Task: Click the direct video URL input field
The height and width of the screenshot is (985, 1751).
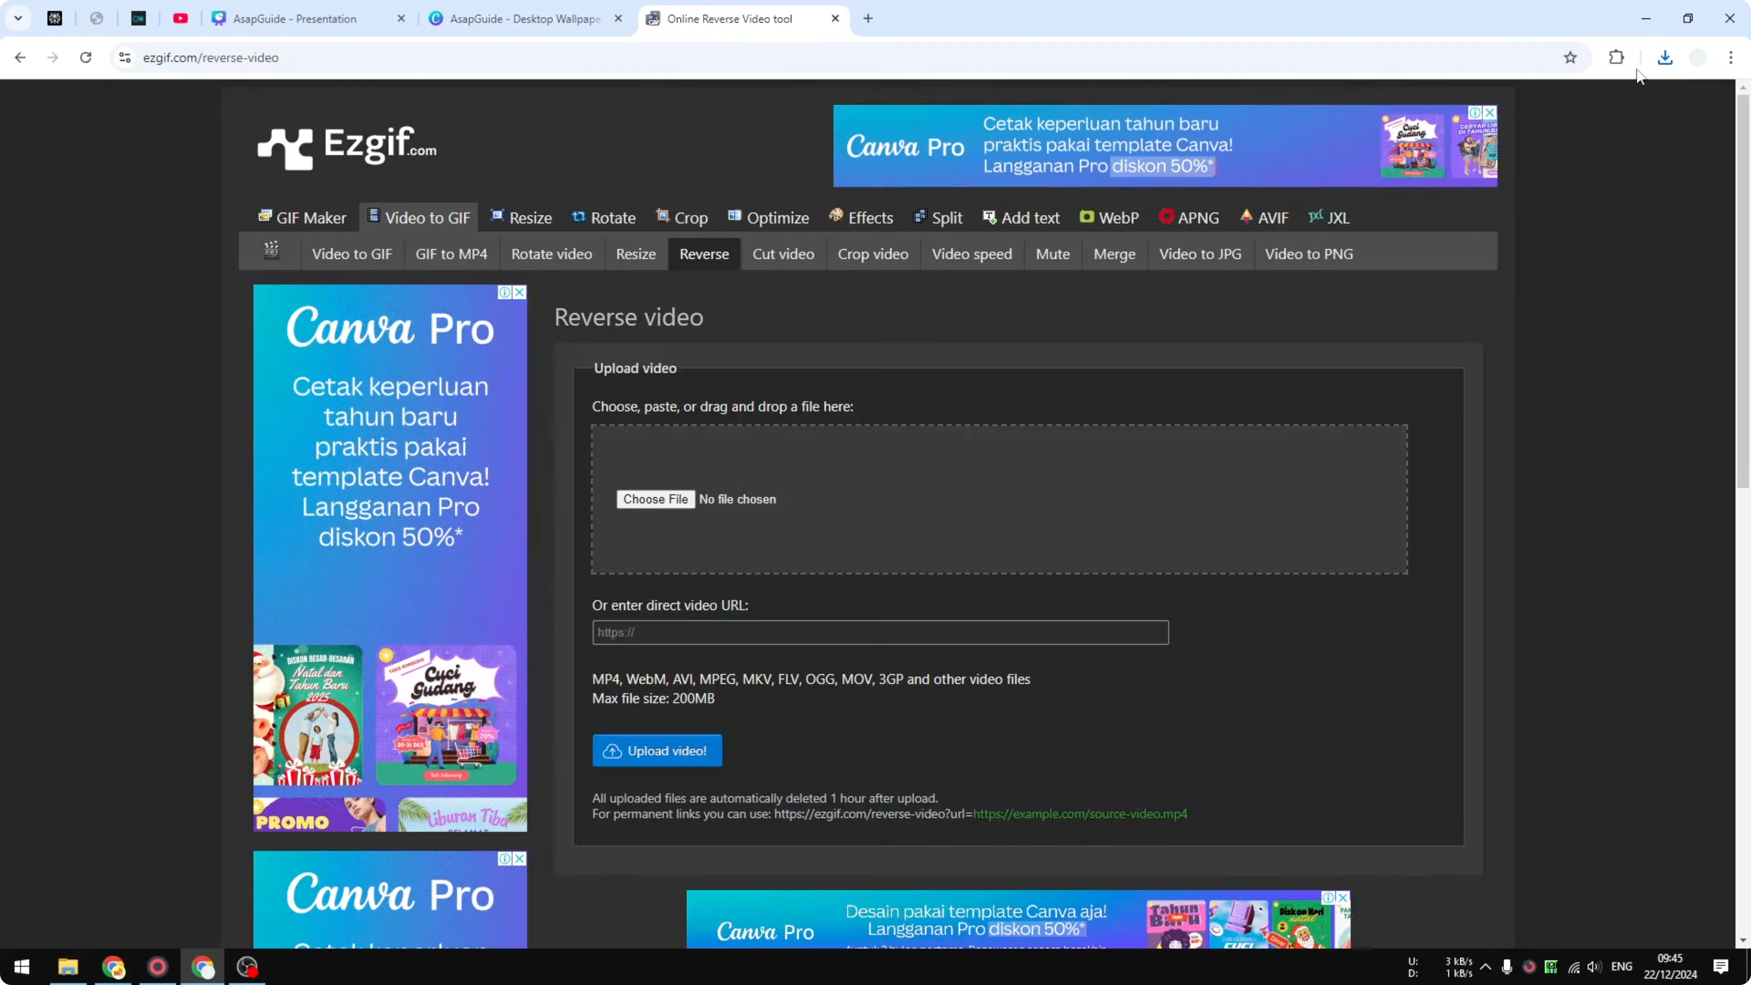Action: click(x=880, y=632)
